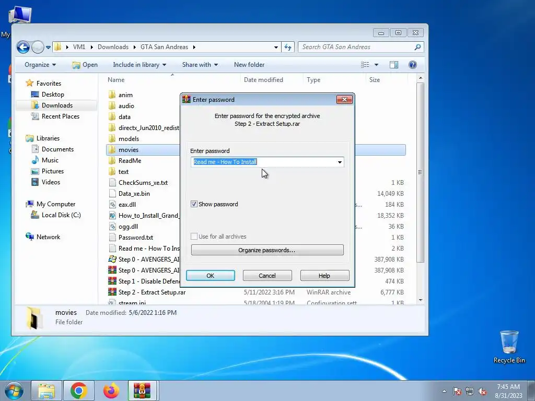
Task: Open the Organize menu
Action: tap(40, 65)
